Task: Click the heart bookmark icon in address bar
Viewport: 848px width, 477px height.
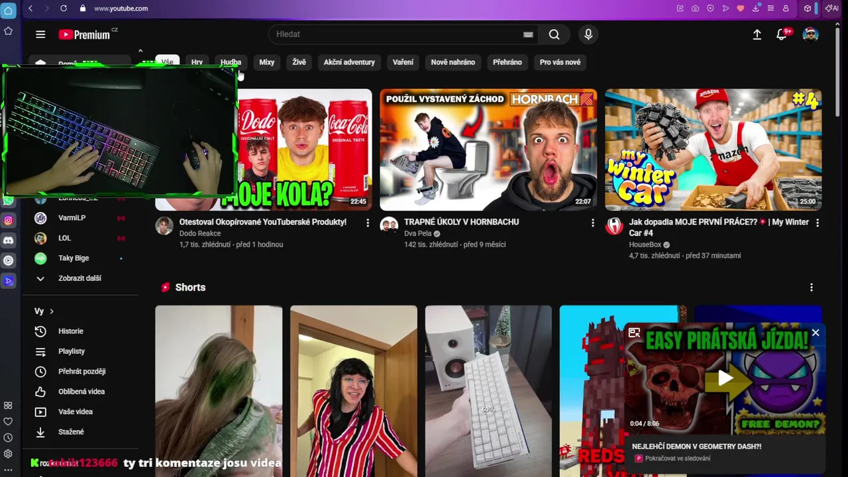Action: pyautogui.click(x=741, y=9)
